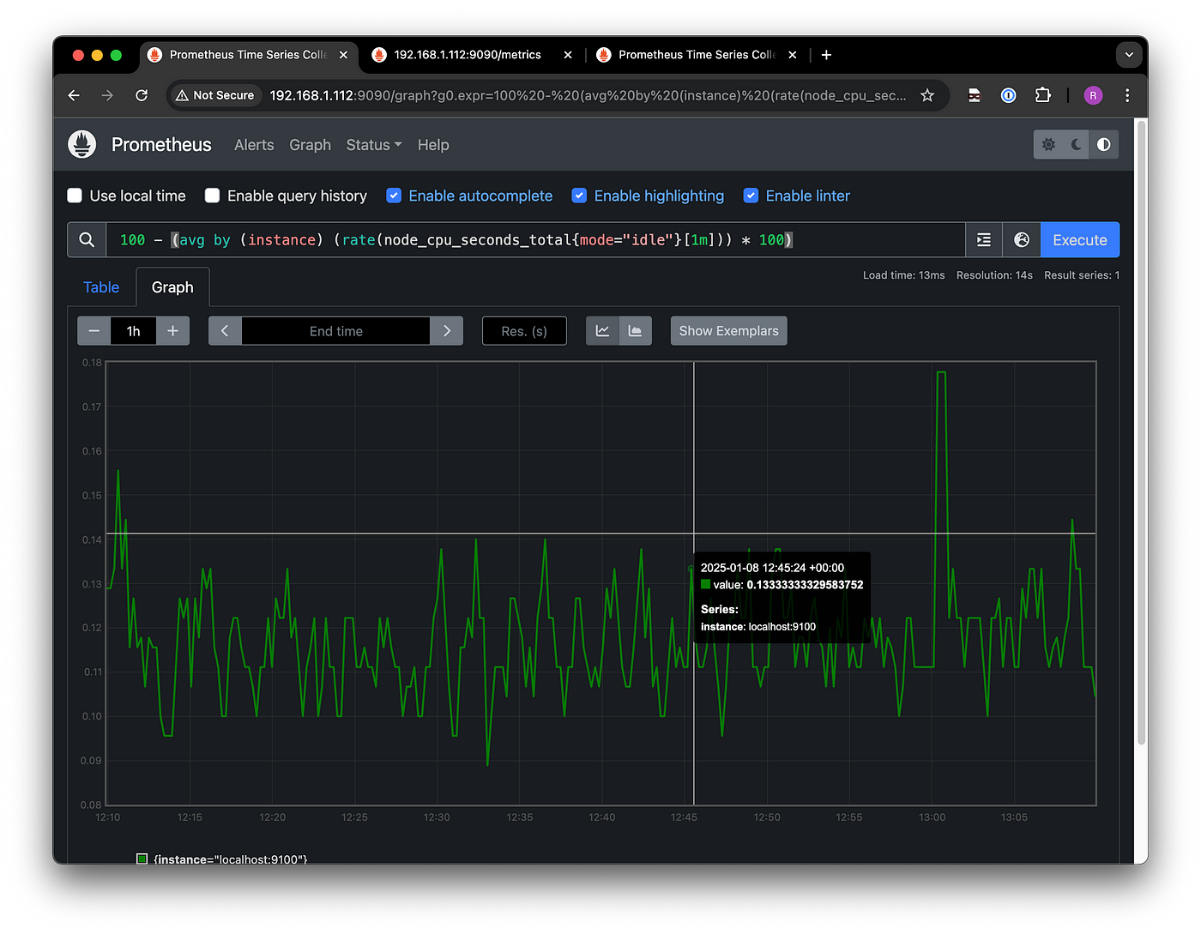Click the End time input field
The image size is (1201, 934).
click(x=335, y=331)
